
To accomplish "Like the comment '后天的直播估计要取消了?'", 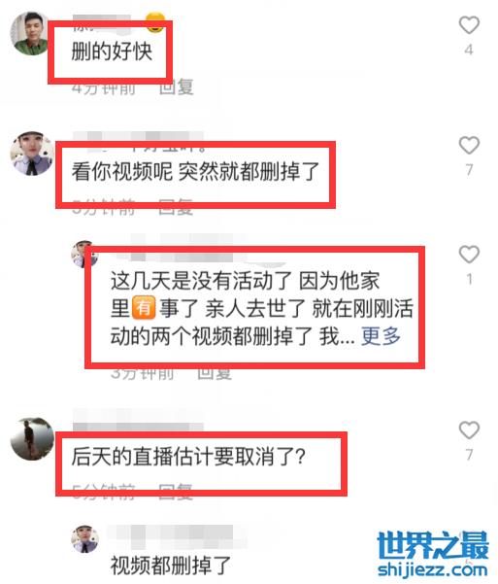I will (x=469, y=430).
